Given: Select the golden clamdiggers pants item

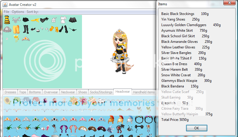Looking at the screenshot, I should coord(16,29).
